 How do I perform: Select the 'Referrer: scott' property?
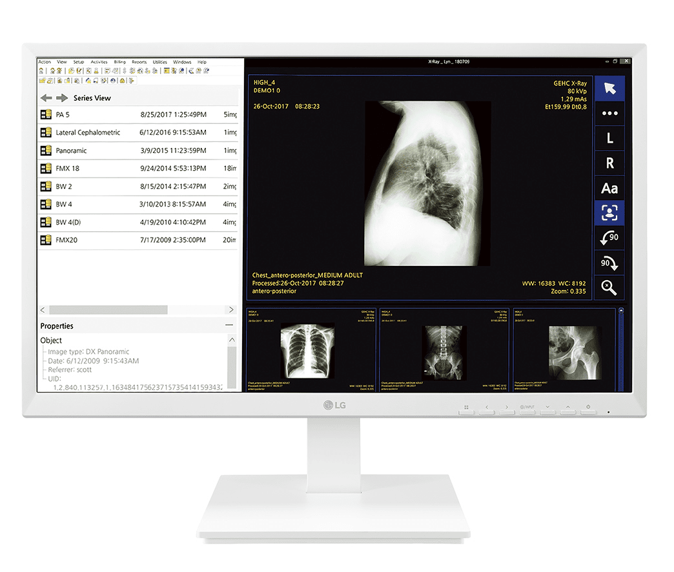tap(70, 369)
